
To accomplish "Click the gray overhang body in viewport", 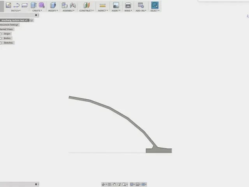I will (159, 150).
